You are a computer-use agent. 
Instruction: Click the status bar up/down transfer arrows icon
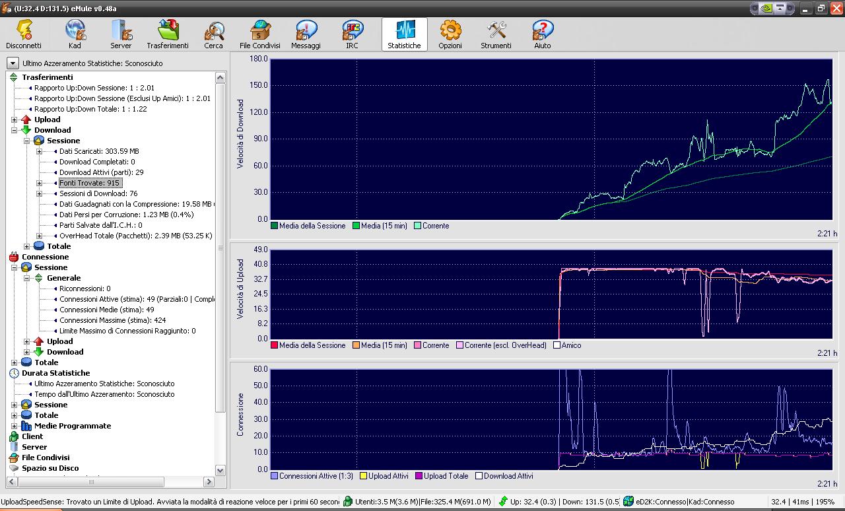coord(504,502)
